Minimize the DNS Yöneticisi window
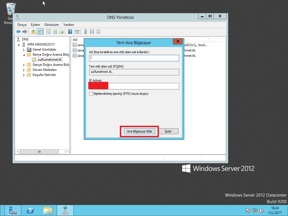Image resolution: width=288 pixels, height=216 pixels. click(202, 16)
